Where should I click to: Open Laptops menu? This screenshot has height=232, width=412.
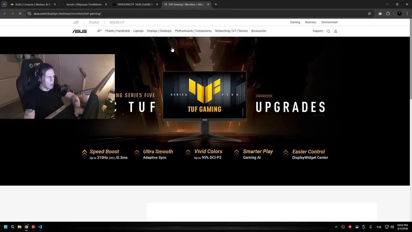[x=138, y=31]
